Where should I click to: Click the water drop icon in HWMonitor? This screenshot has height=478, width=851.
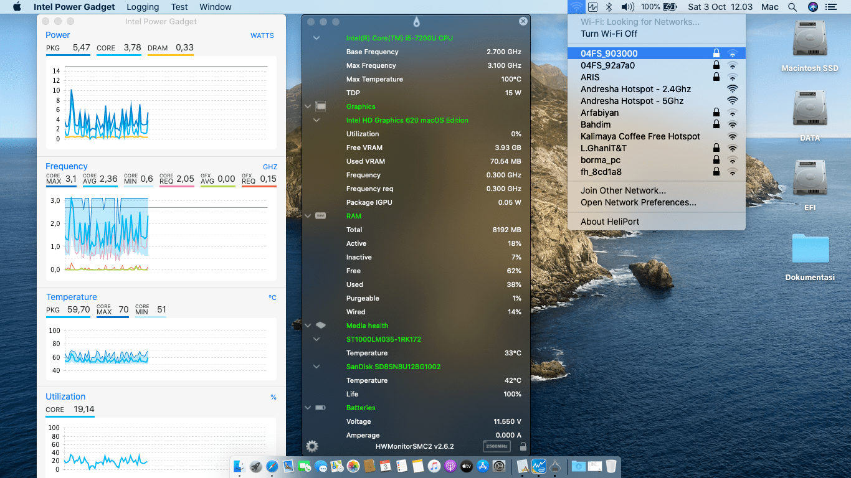[416, 22]
